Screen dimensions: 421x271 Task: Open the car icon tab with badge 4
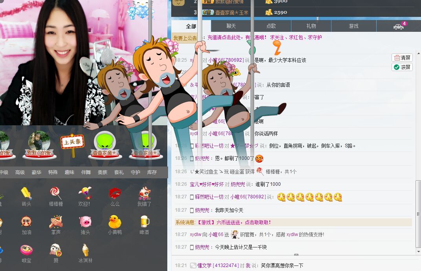click(x=399, y=26)
